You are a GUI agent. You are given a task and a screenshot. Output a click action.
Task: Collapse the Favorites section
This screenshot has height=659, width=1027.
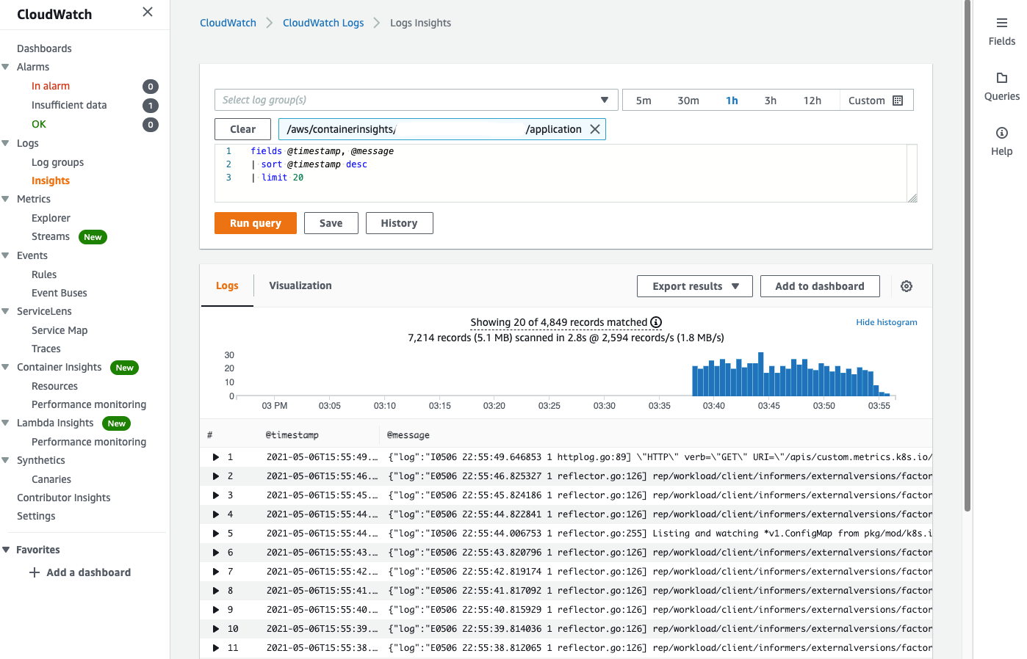click(x=6, y=550)
